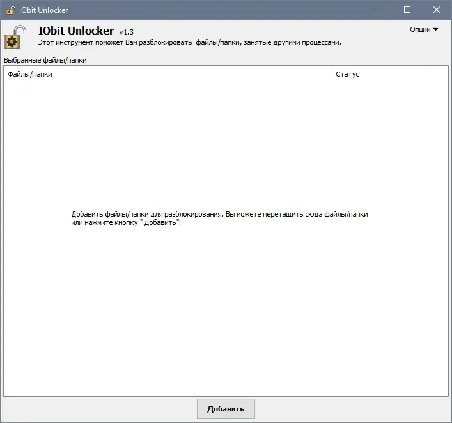Screen dimensions: 452x423
Task: Click the small title bar lock icon
Action: pyautogui.click(x=10, y=10)
